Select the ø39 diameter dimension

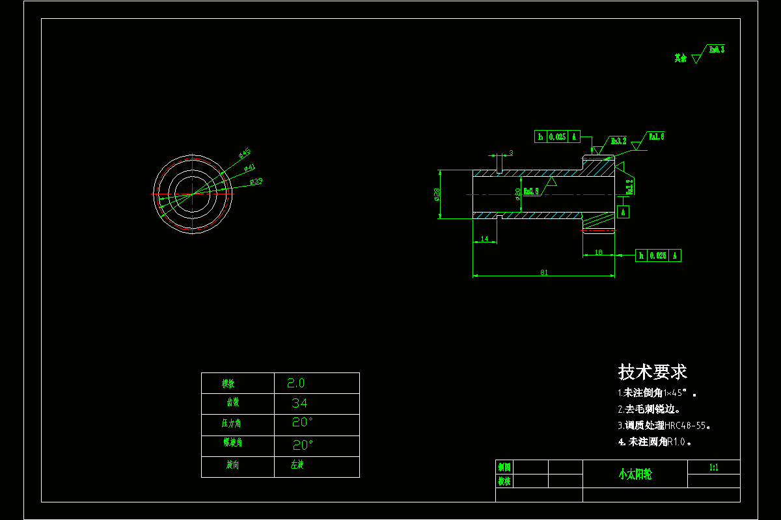(x=256, y=181)
